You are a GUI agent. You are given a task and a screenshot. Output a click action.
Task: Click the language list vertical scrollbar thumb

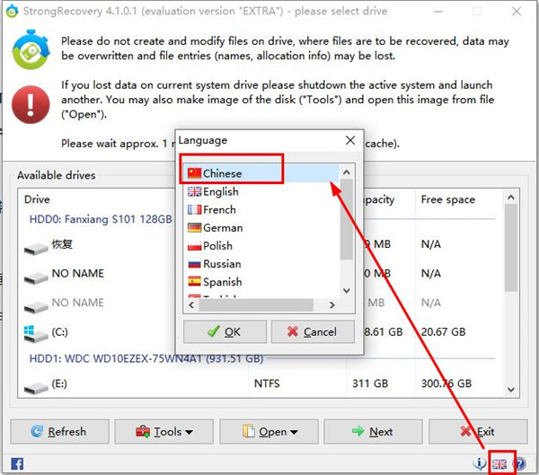click(x=347, y=219)
